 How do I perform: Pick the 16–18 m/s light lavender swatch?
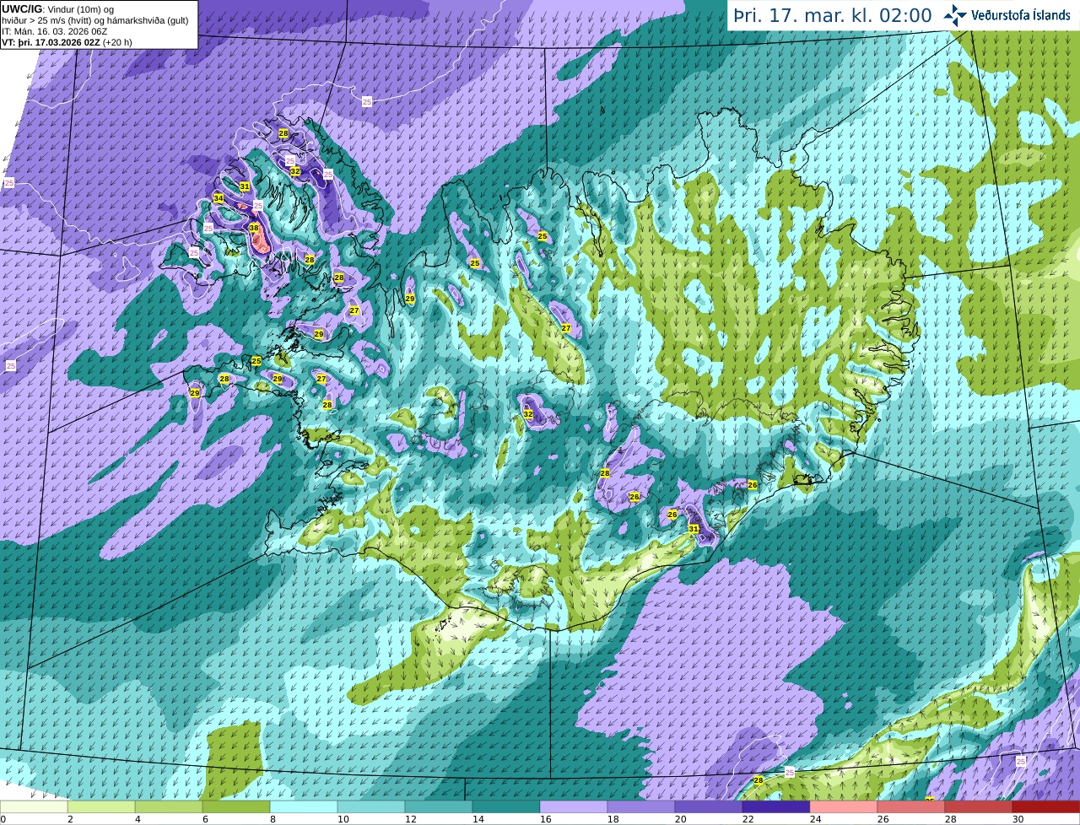click(574, 807)
